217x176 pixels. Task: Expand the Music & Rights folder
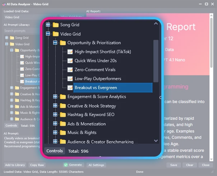click(x=55, y=133)
